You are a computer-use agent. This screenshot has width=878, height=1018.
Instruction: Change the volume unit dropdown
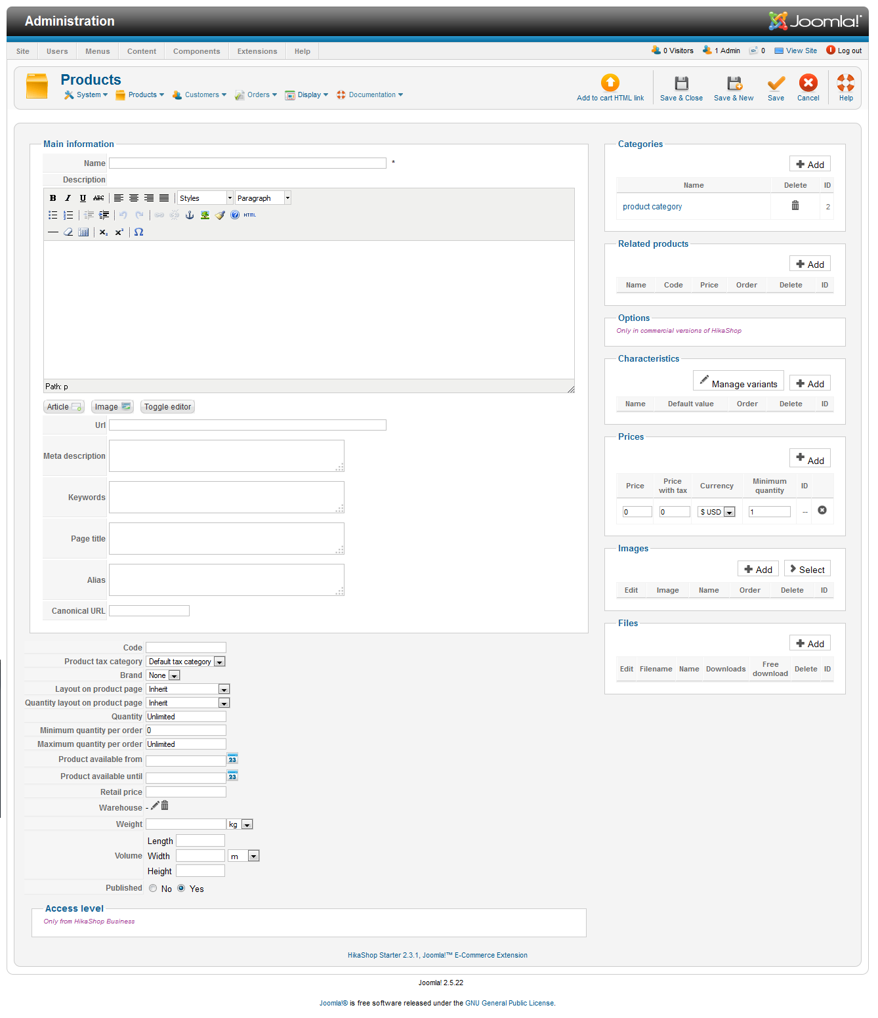[x=243, y=856]
